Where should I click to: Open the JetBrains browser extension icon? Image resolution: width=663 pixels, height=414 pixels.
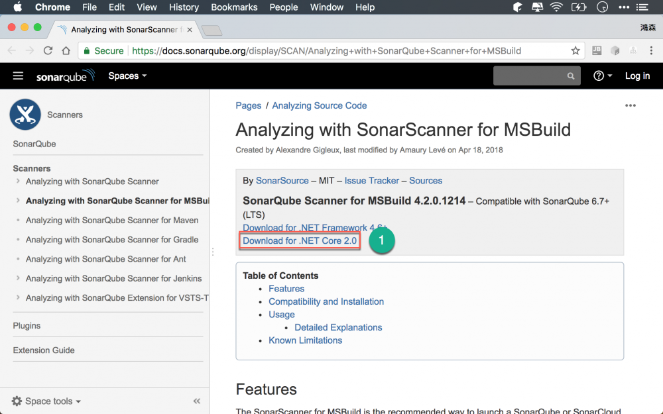[597, 50]
